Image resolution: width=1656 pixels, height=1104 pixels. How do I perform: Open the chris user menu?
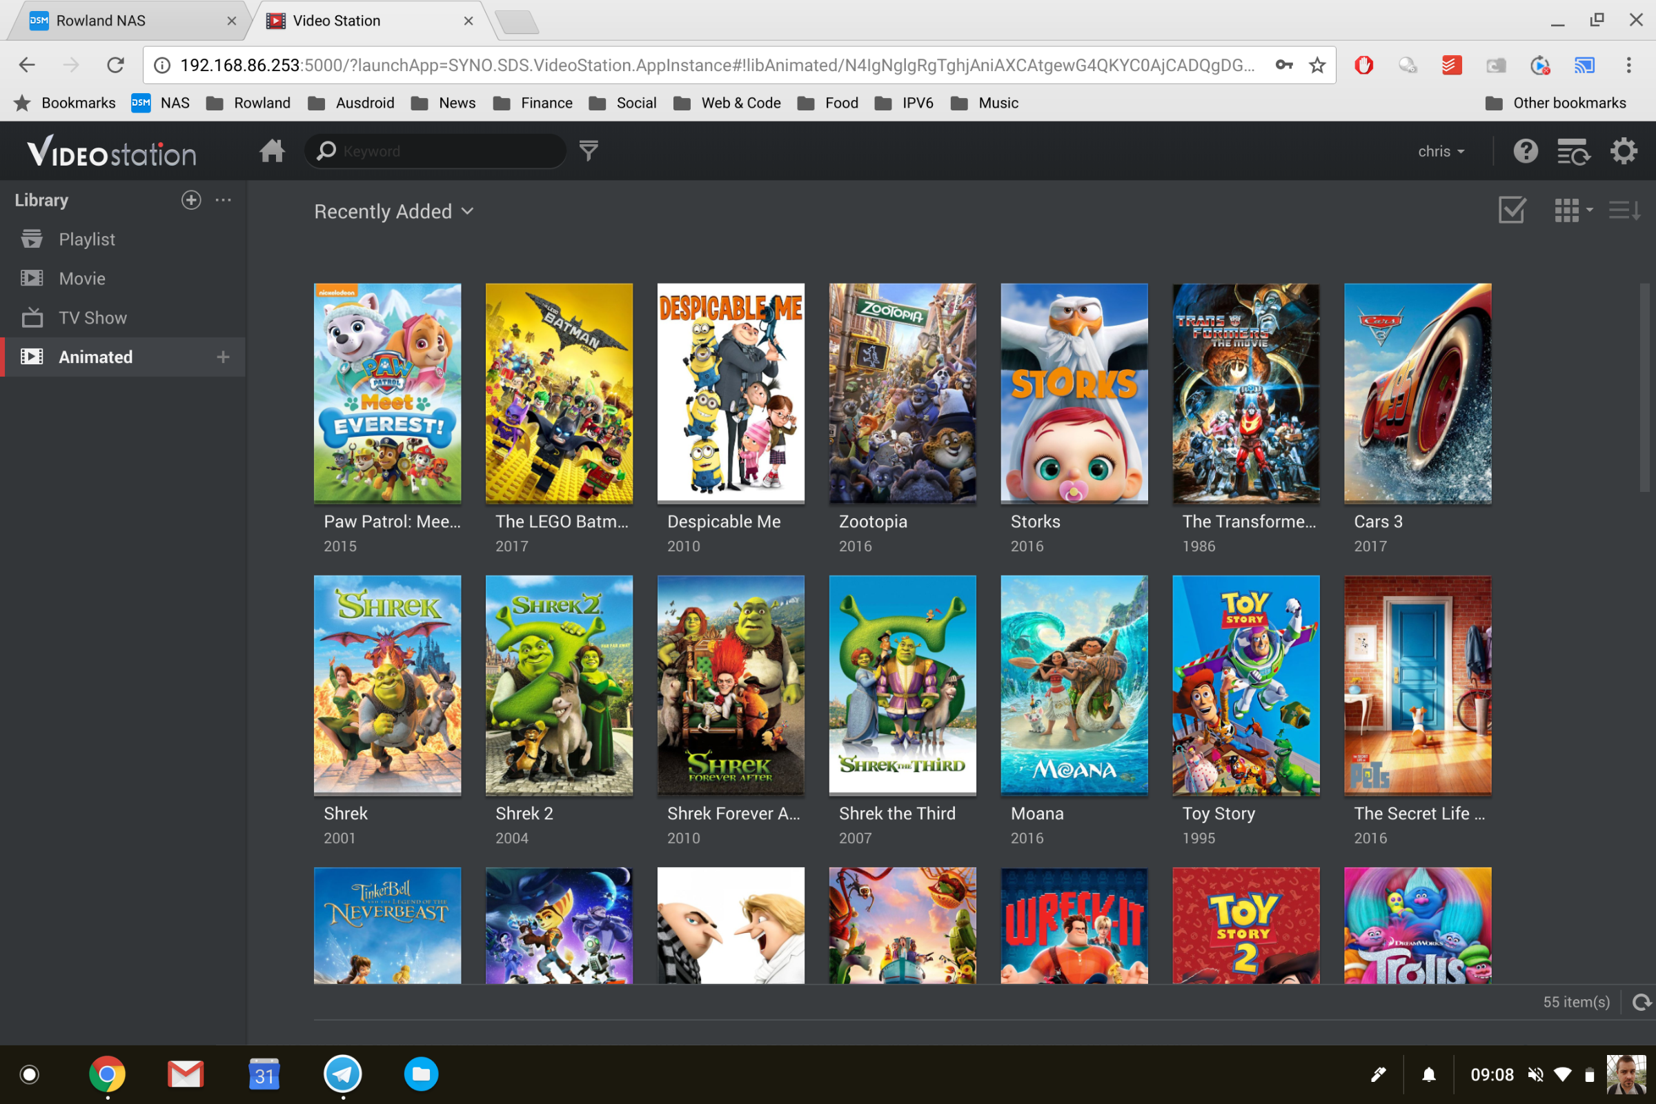click(1441, 151)
